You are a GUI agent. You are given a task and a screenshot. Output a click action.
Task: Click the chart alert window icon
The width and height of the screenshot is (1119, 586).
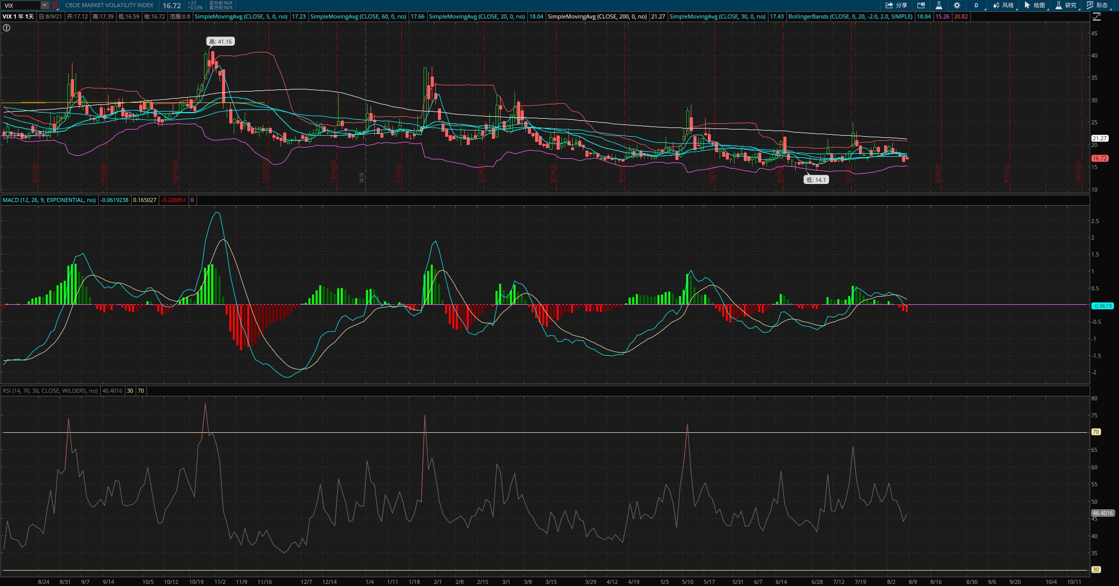click(x=921, y=5)
